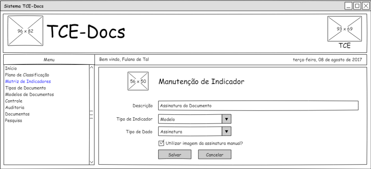
Task: Click the Cancelar button
Action: [214, 155]
